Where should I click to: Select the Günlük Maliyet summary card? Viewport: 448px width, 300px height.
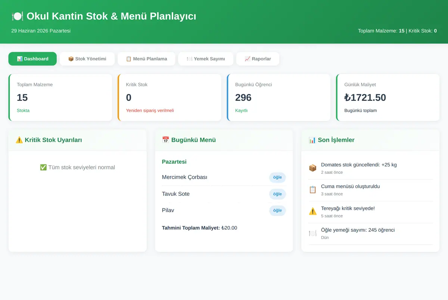click(388, 98)
